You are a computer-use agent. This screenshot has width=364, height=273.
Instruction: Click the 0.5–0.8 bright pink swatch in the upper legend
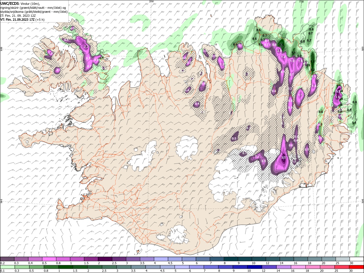point(49,259)
